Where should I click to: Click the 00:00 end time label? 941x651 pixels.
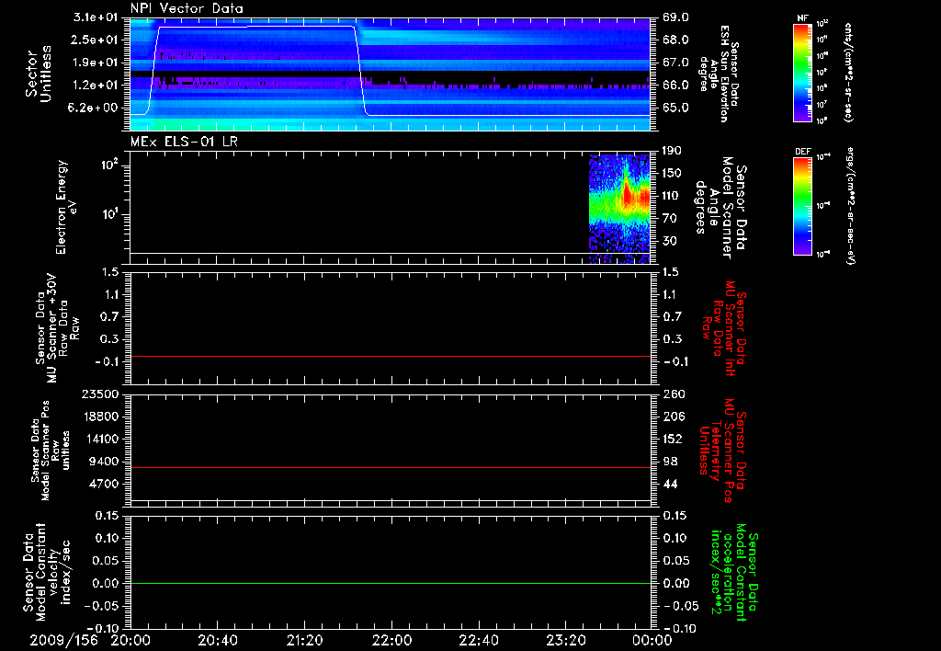click(651, 640)
